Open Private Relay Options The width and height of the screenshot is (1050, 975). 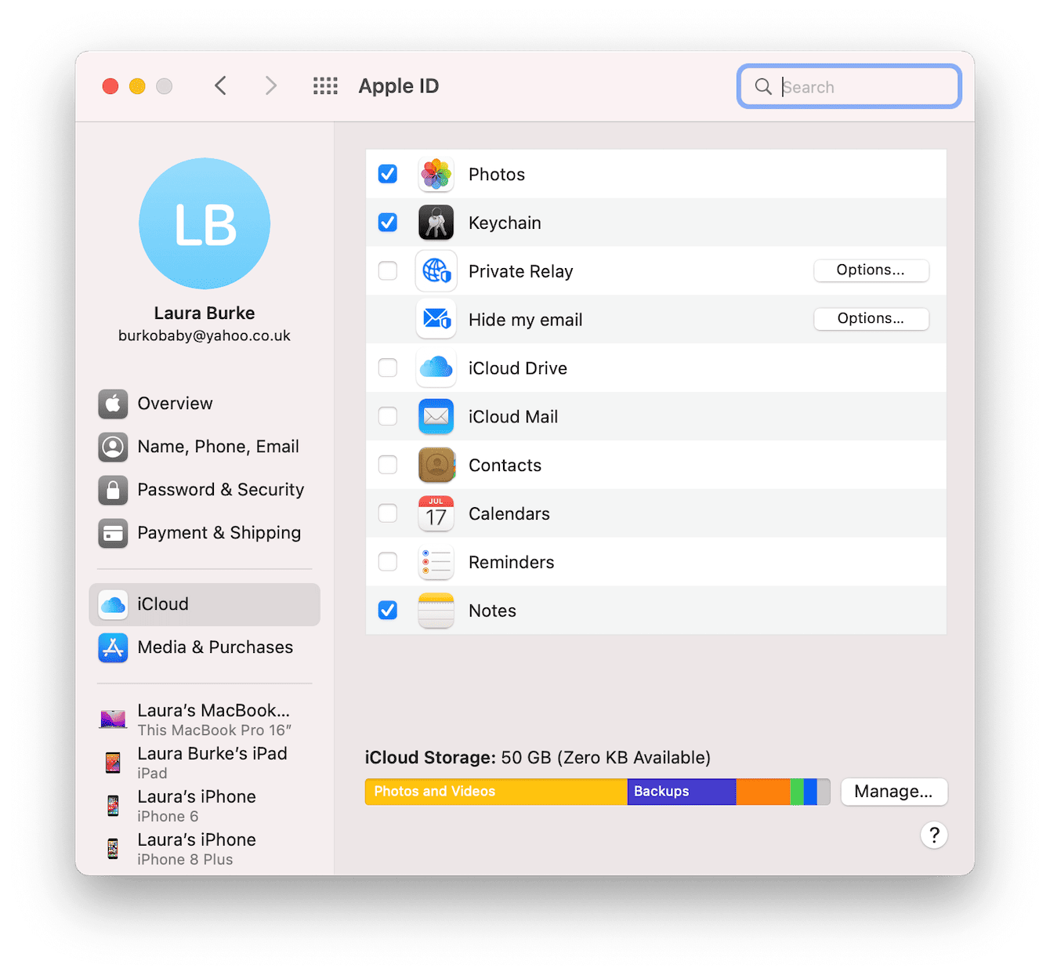click(871, 270)
